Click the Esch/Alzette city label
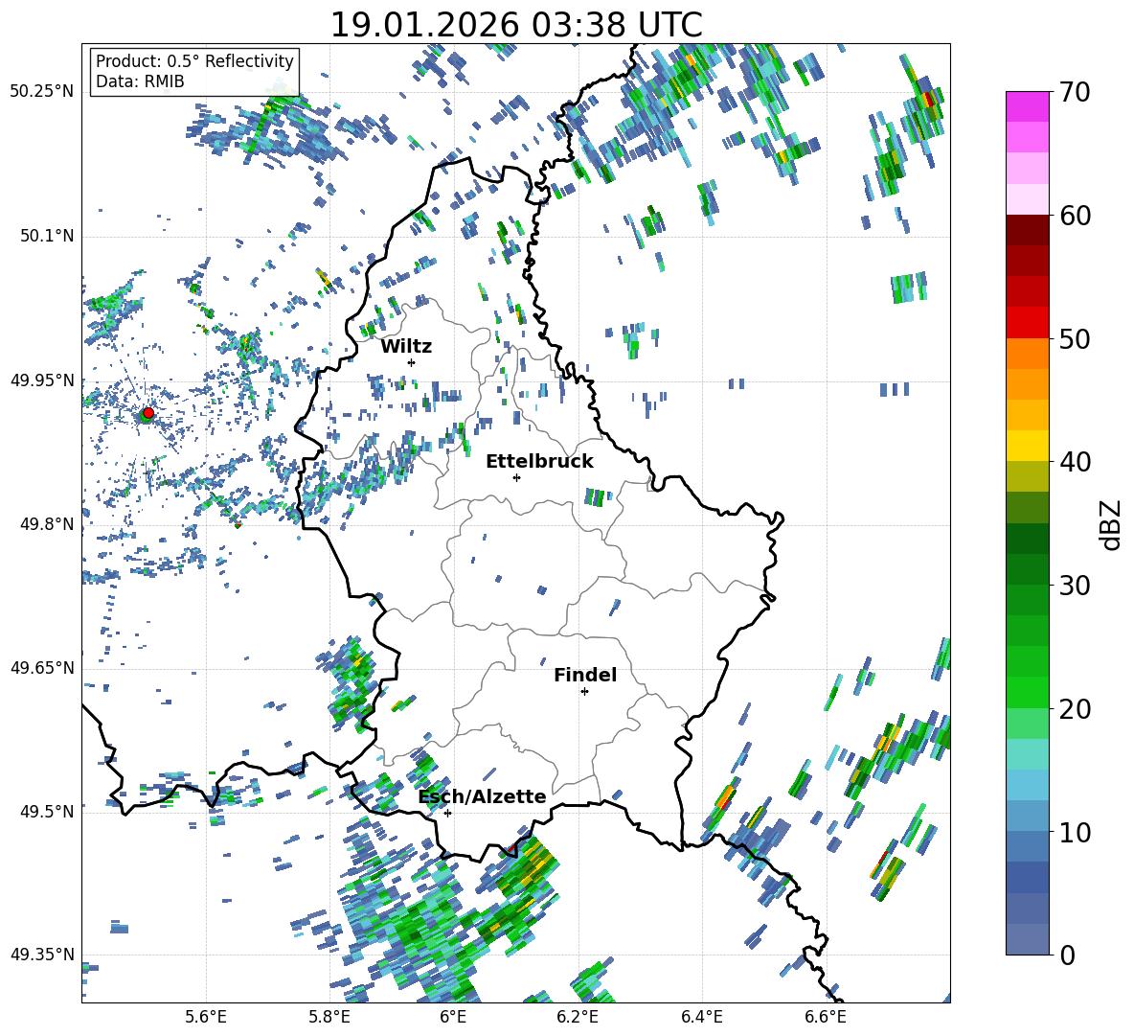Image resolution: width=1134 pixels, height=1036 pixels. click(483, 796)
